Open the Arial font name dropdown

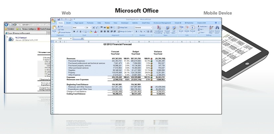(x=85, y=28)
